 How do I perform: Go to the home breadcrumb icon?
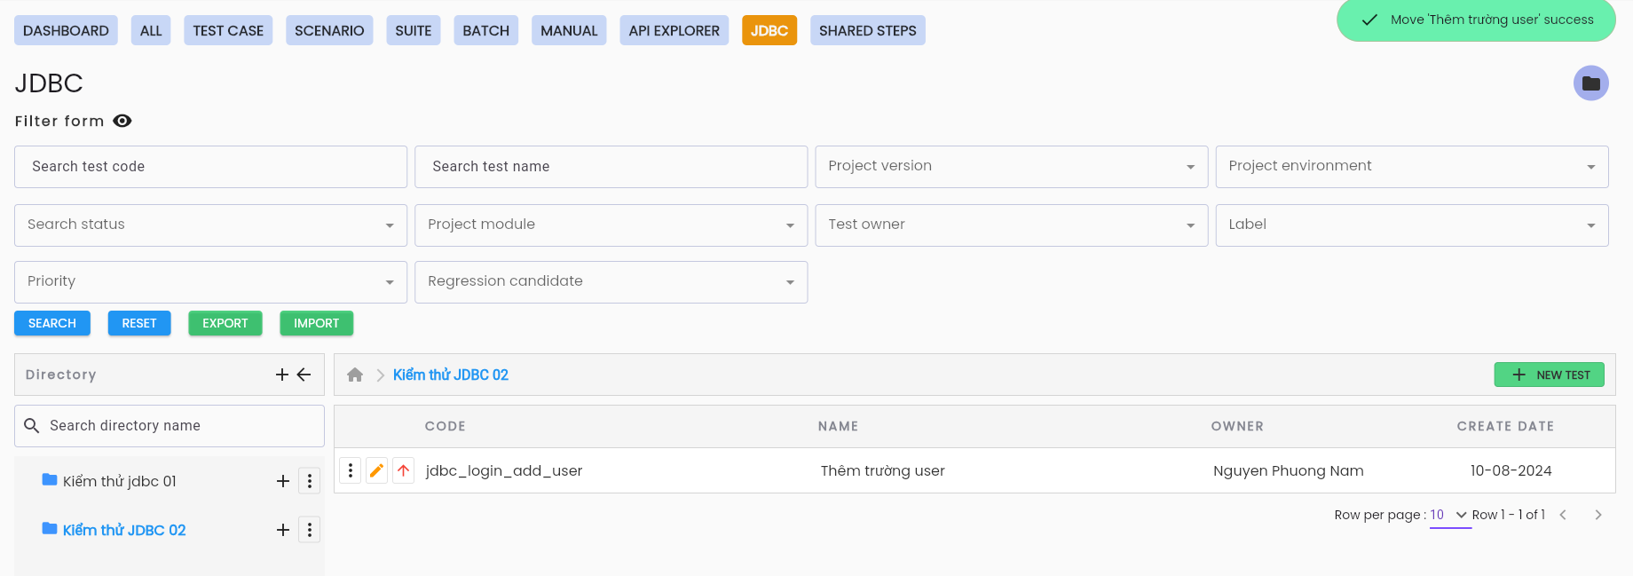(x=355, y=375)
